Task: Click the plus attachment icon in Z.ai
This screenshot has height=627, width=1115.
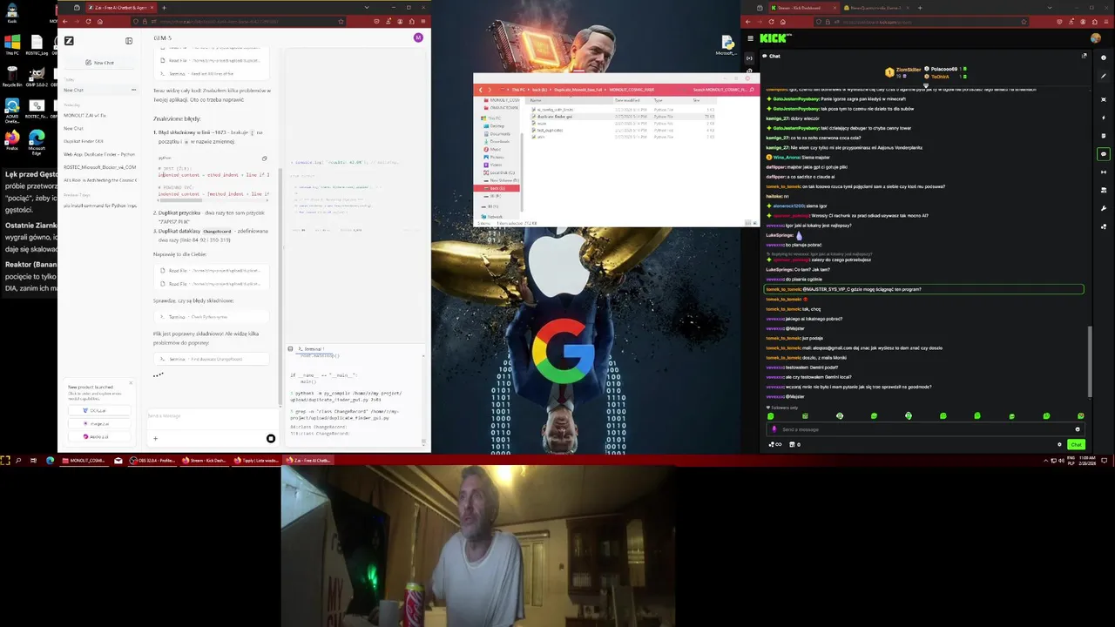Action: click(155, 439)
